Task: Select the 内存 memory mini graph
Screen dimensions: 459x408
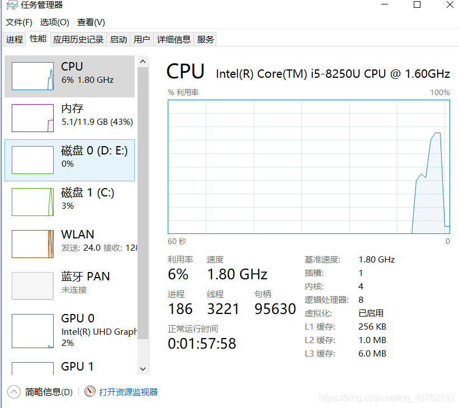Action: tap(32, 118)
